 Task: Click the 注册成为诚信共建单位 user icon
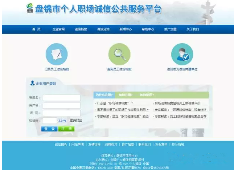point(182,54)
